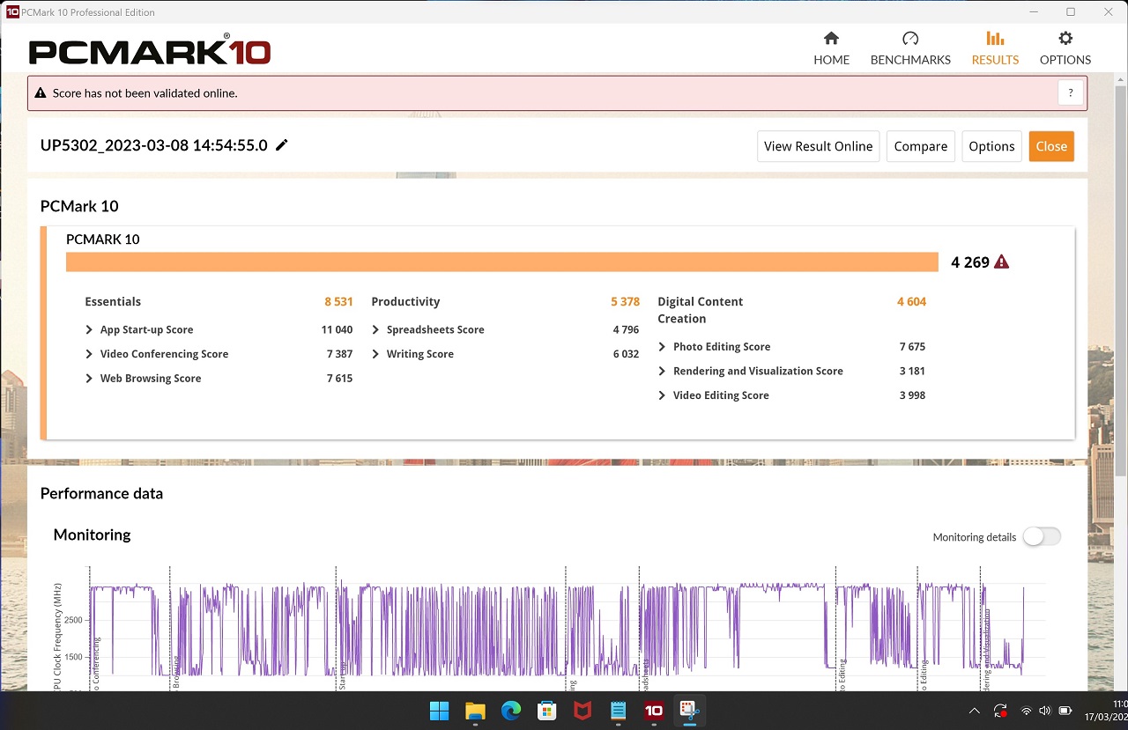Click the gear icon above OPTIONS
The image size is (1128, 730).
click(1065, 39)
